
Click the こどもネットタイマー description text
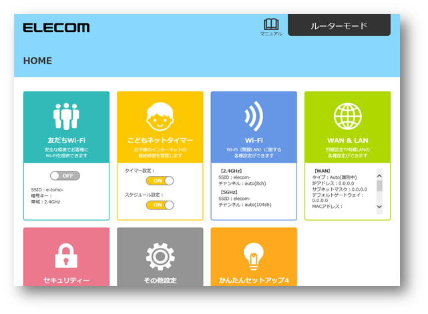pyautogui.click(x=160, y=153)
